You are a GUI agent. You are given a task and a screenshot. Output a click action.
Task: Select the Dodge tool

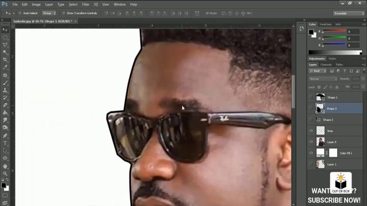[x=5, y=128]
